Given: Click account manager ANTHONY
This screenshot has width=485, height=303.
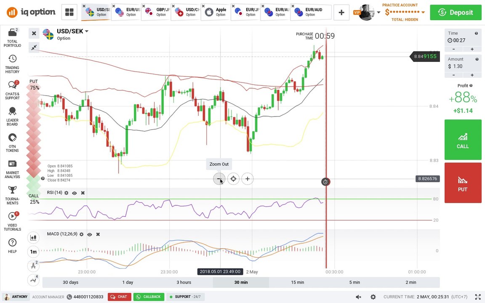Looking at the screenshot, I should click(16, 297).
